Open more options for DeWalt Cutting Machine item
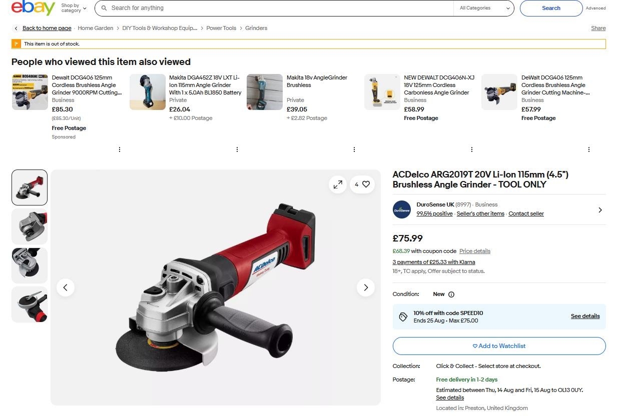This screenshot has height=416, width=641. [589, 149]
